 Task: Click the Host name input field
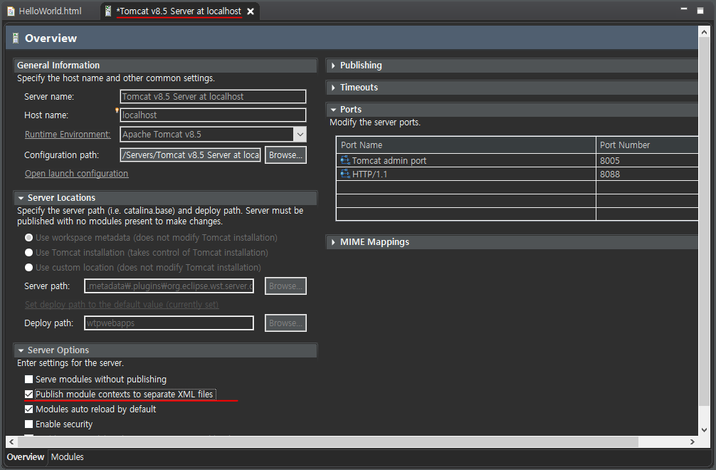(213, 115)
